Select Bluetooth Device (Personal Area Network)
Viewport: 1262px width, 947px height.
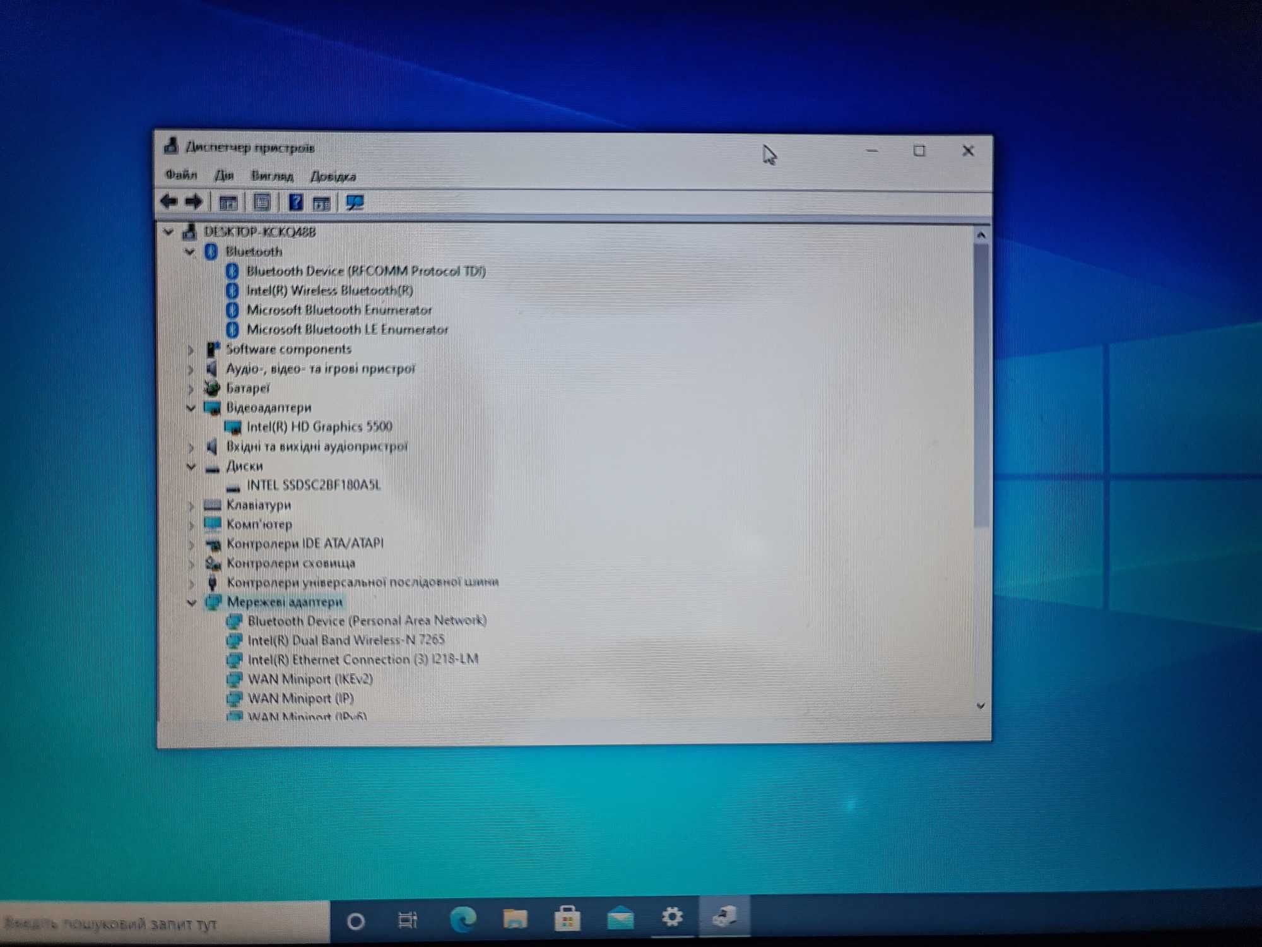pyautogui.click(x=367, y=621)
